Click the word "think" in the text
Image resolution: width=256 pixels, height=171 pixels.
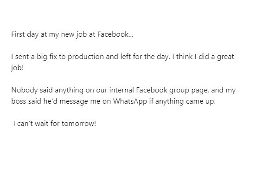[184, 57]
